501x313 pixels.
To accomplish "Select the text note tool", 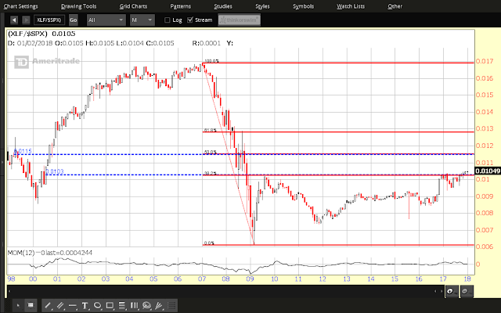I will [x=85, y=306].
